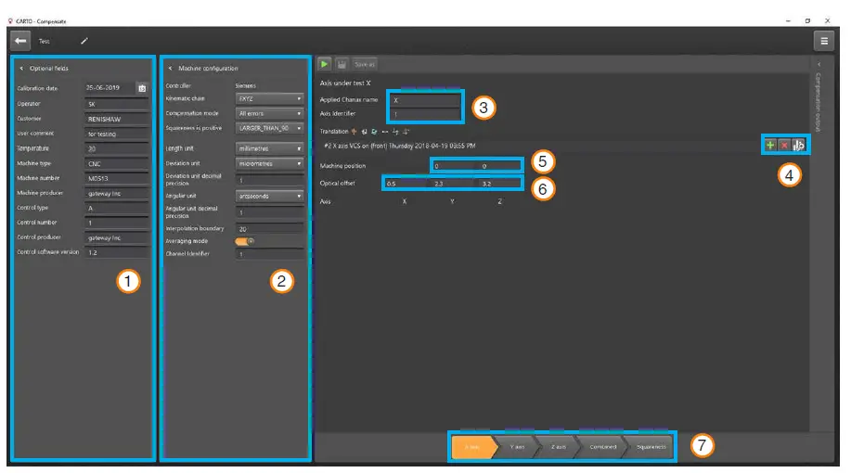Click the Calibration date field
Viewport: 851px width, 473px height.
pos(110,88)
